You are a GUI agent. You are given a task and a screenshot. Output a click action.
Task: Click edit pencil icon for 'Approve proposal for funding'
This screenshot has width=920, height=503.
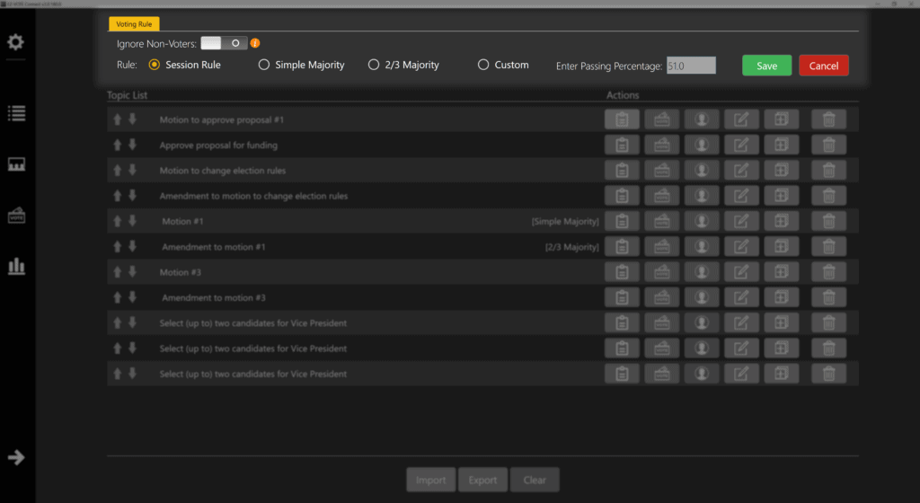point(741,145)
